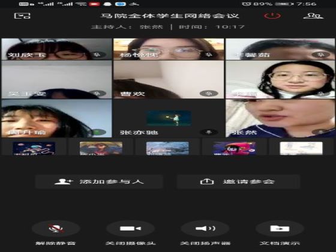Screen dimensions: 336x252
Task: Select 张亦驰's avatar tile
Action: click(169, 118)
